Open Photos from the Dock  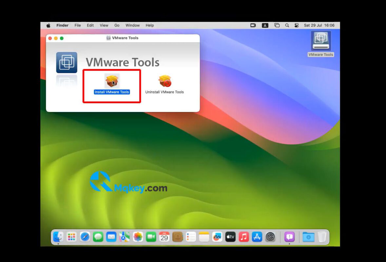[x=138, y=237]
